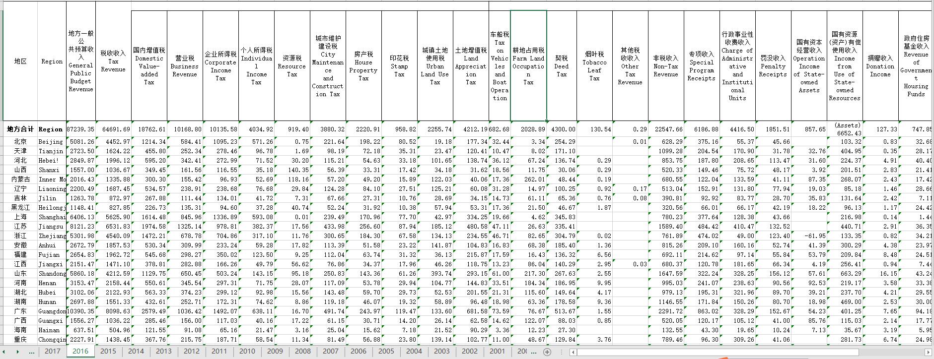The width and height of the screenshot is (934, 359).
Task: Switch to the 2013 sheet
Action: (x=163, y=351)
